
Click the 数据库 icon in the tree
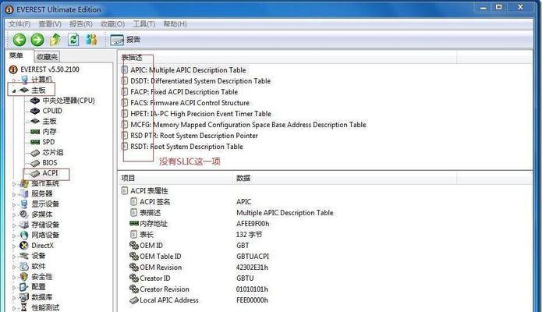point(24,297)
